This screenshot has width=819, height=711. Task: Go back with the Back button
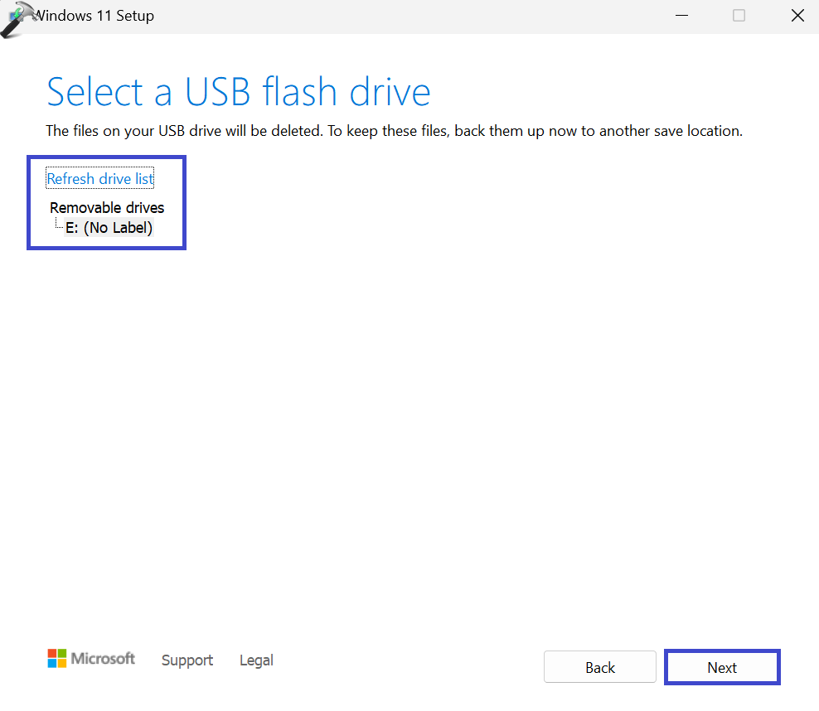pos(600,667)
